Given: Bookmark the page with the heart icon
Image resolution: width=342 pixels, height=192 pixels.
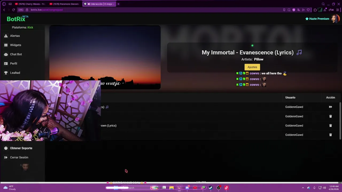Looking at the screenshot, I should point(308,10).
